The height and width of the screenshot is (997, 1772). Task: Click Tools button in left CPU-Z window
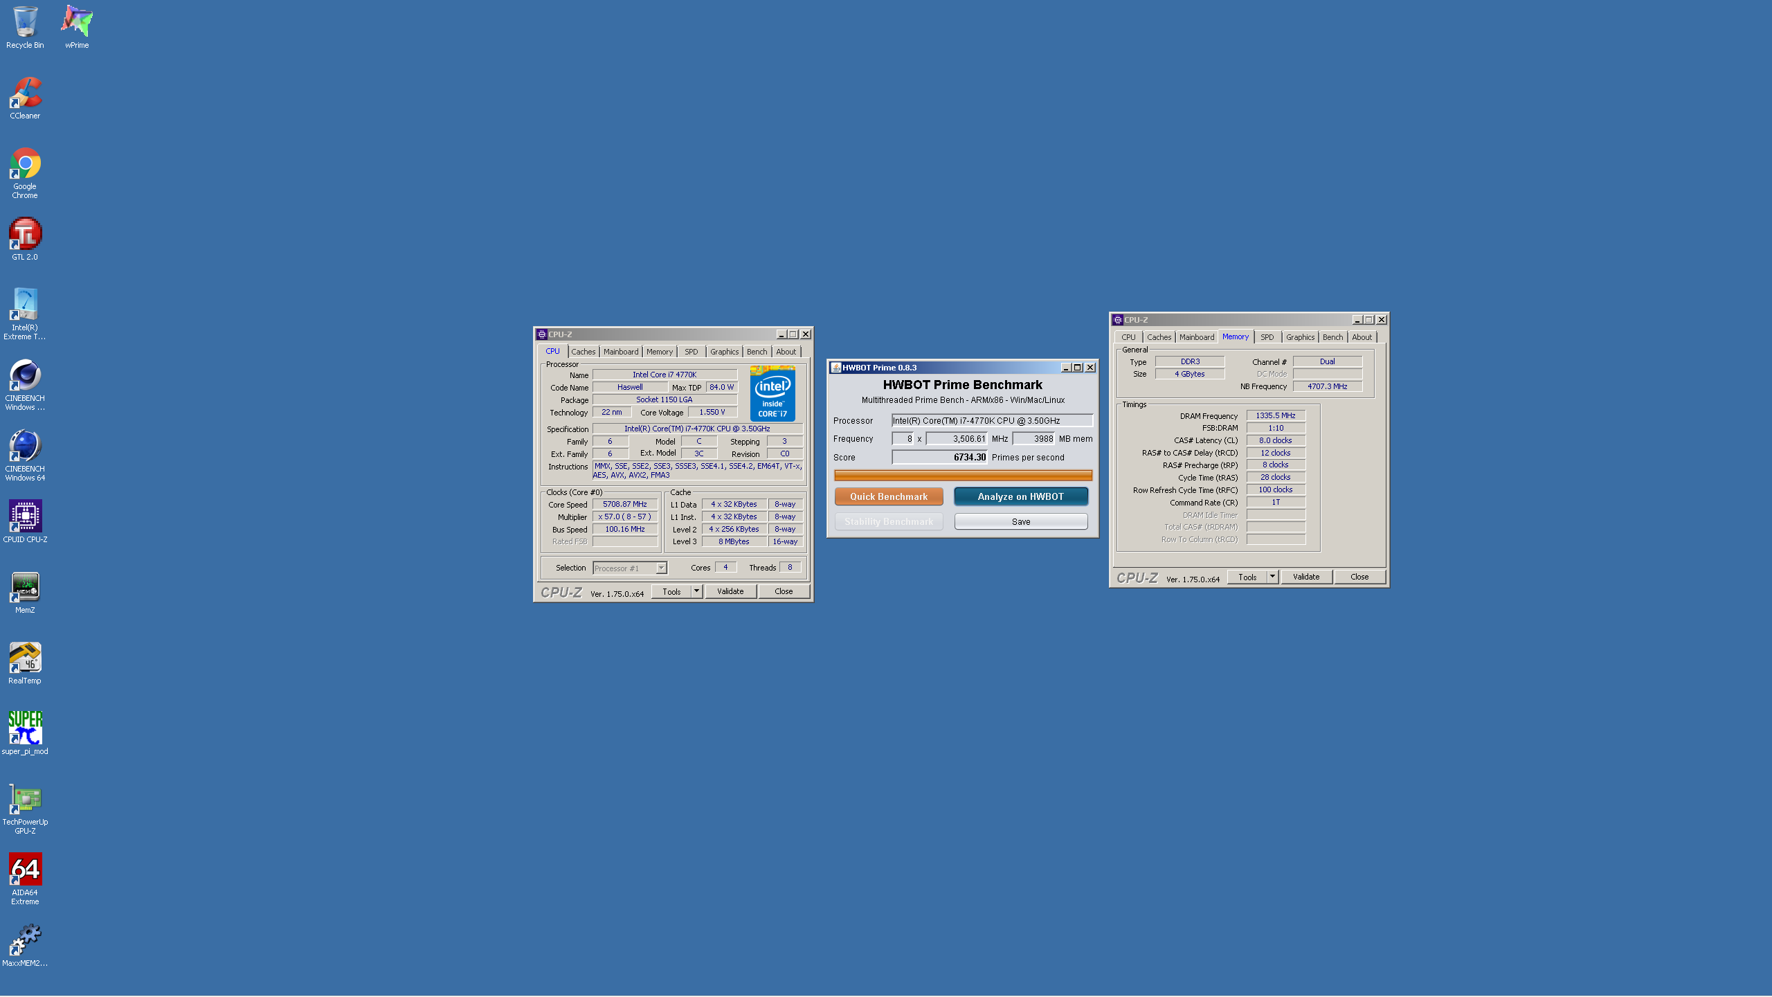pyautogui.click(x=671, y=591)
